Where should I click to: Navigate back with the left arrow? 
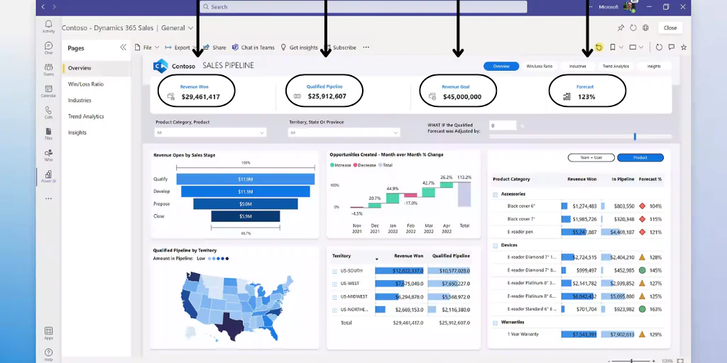43,7
